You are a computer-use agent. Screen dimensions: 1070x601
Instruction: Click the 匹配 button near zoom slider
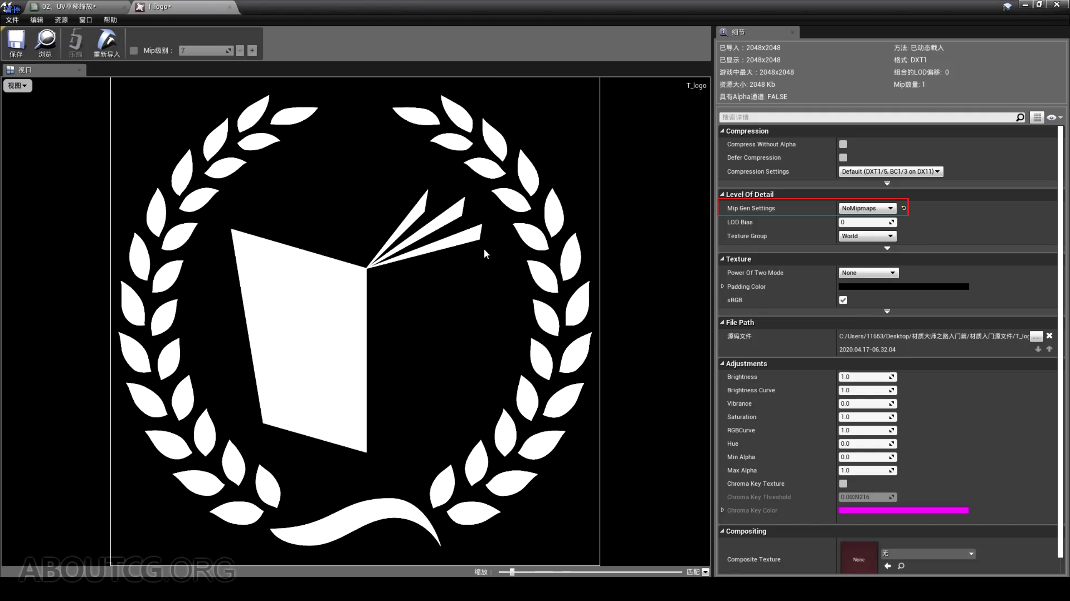coord(693,572)
